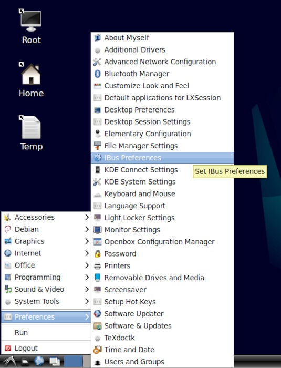Click the KDE System Settings tools icon
The height and width of the screenshot is (368, 281).
[97, 182]
